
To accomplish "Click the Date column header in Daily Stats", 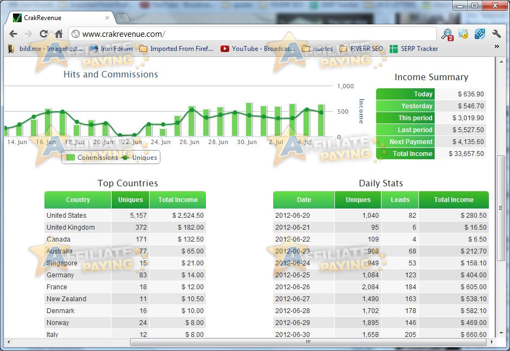I will coord(304,200).
